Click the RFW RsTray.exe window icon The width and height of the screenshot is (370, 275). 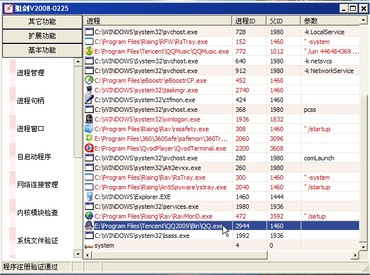pos(89,42)
